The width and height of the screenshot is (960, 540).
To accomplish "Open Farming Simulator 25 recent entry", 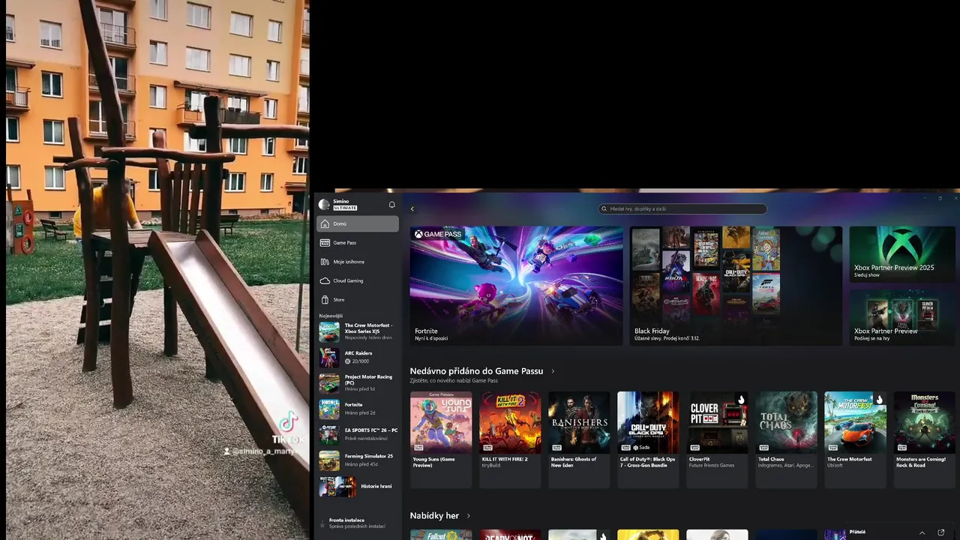I will click(358, 460).
